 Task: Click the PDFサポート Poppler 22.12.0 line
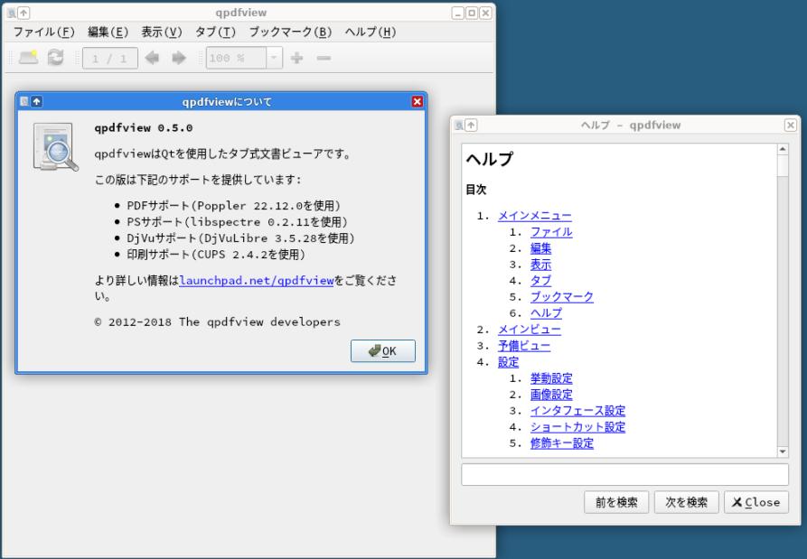234,206
